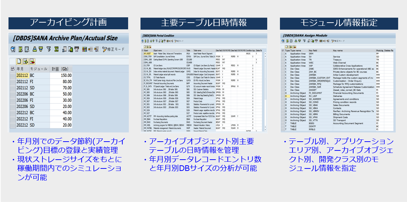The width and height of the screenshot is (407, 202).
Task: Click 修正モード button in Assign Module window
Action: click(x=338, y=41)
